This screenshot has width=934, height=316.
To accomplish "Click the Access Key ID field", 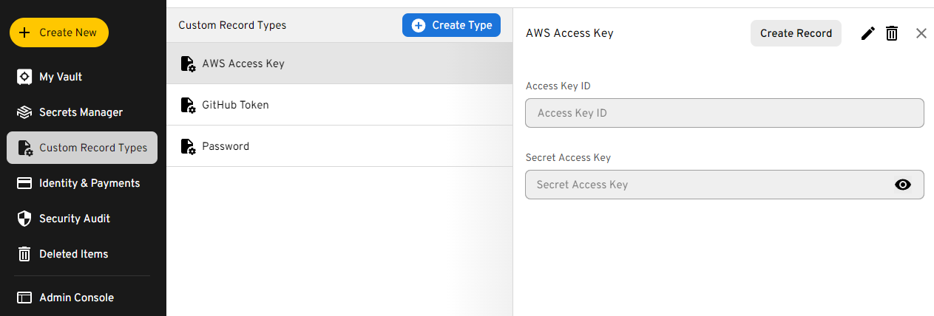I will tap(724, 113).
